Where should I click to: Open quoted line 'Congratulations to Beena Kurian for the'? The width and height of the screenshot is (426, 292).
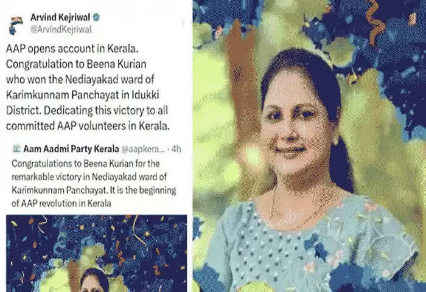pos(86,164)
